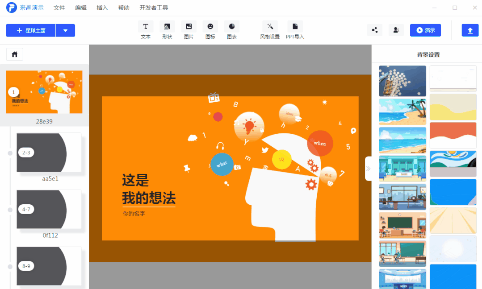Collapse the 背景设置 side panel

click(x=368, y=169)
